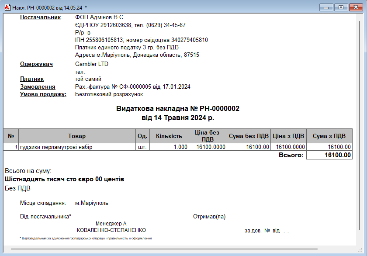Click the Умова продажу label

[x=43, y=94]
